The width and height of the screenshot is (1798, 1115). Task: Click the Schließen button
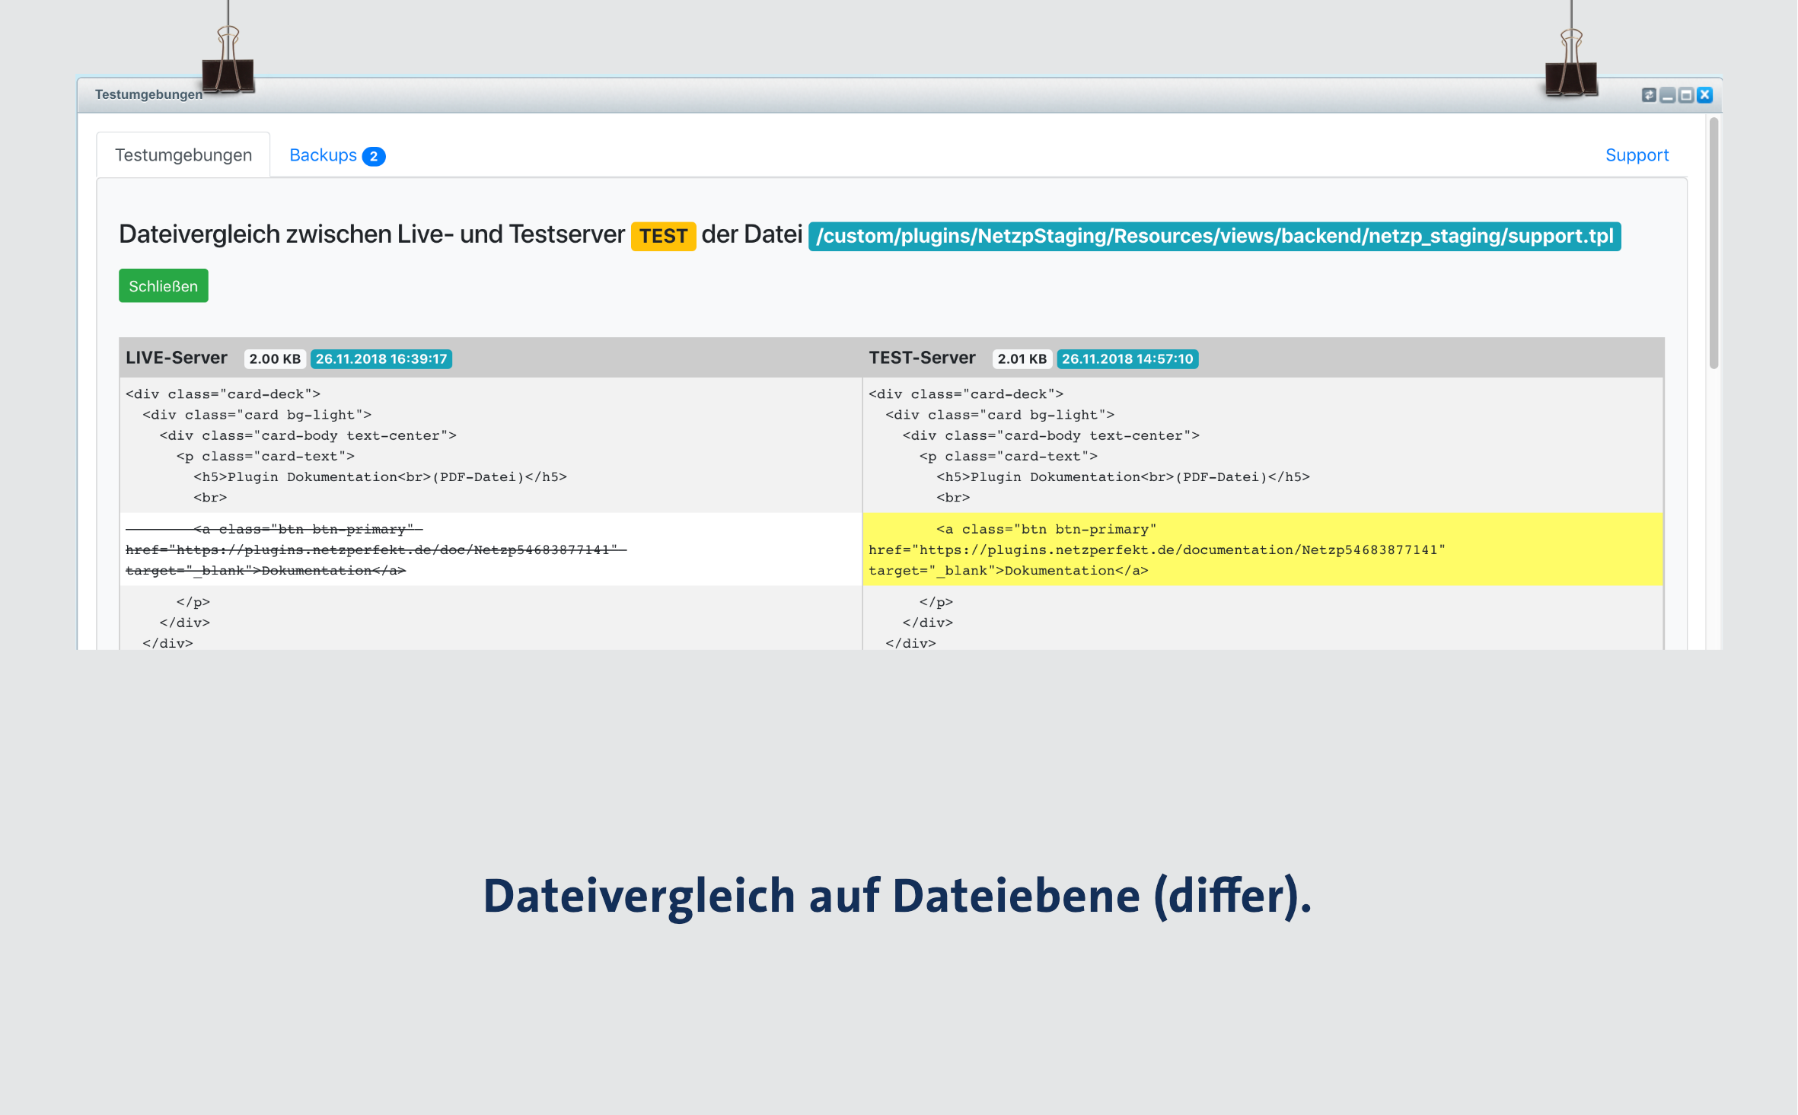162,285
